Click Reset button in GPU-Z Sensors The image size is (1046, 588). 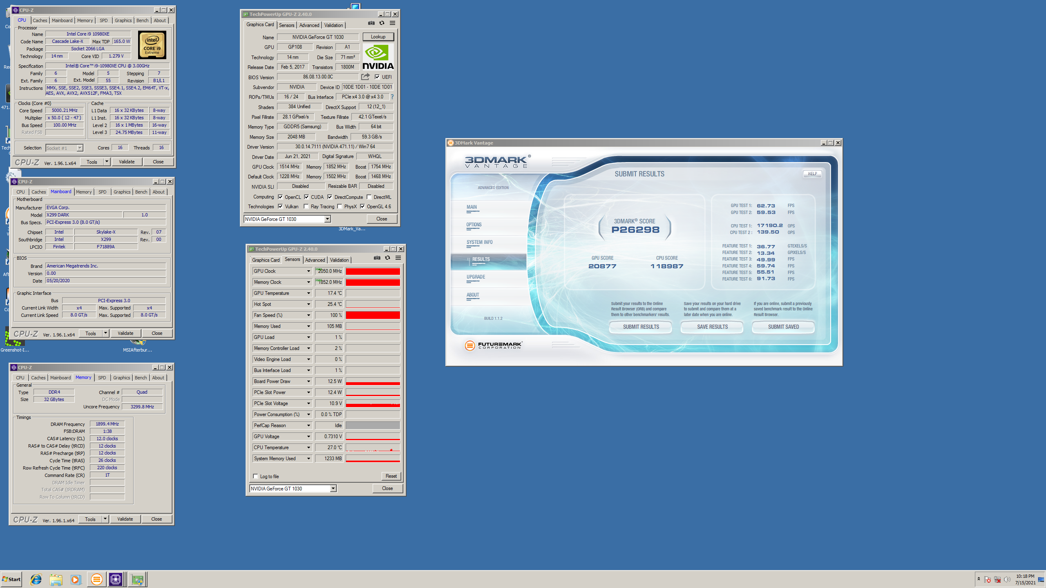[x=391, y=476]
